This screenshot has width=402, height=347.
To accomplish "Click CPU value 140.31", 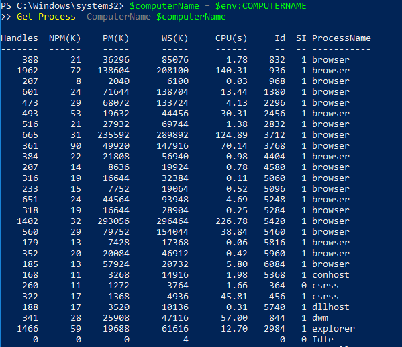I will point(232,71).
